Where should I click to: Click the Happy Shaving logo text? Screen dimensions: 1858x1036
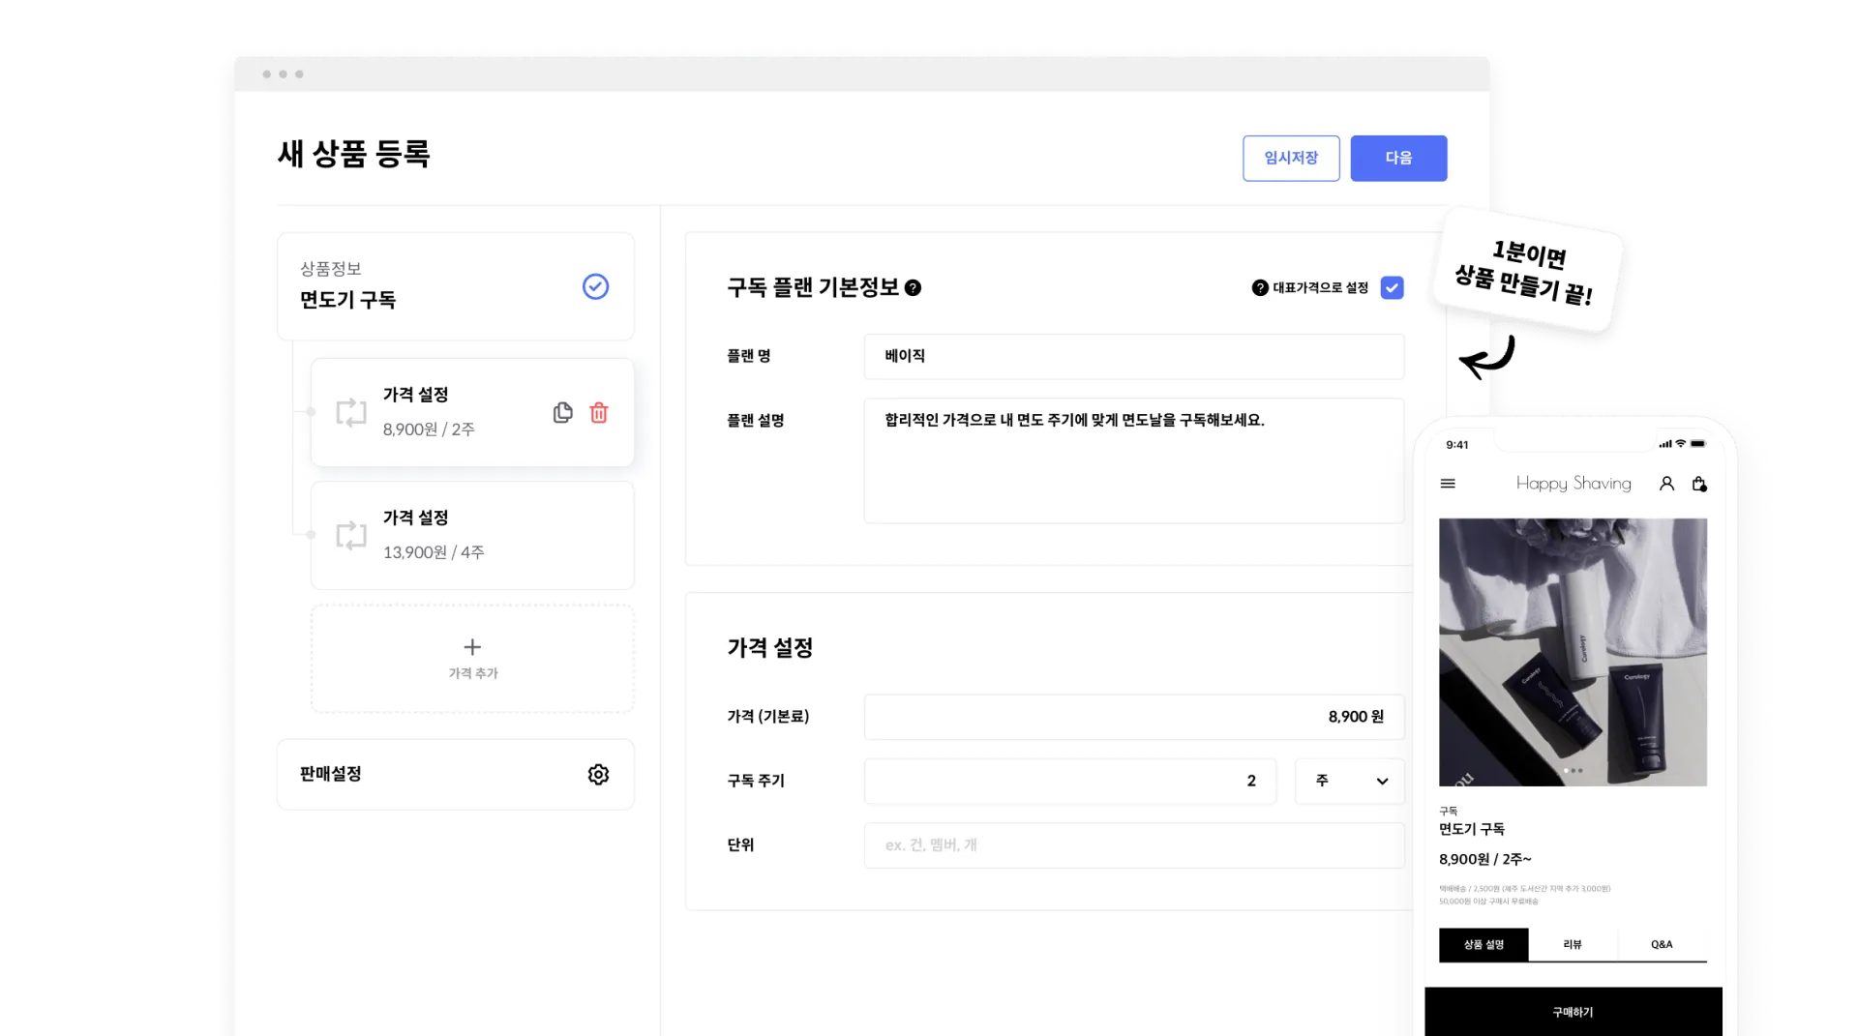(1573, 483)
